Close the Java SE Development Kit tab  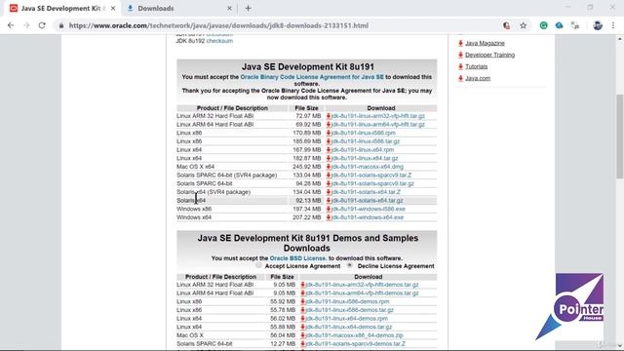point(113,8)
